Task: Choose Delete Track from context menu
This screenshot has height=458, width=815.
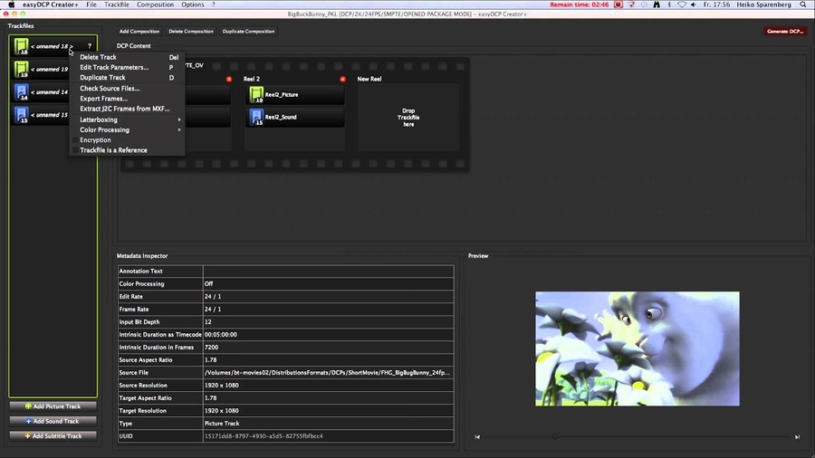Action: tap(128, 57)
